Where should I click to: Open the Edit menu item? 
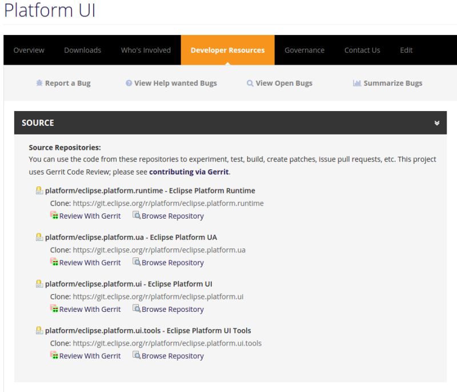coord(407,50)
